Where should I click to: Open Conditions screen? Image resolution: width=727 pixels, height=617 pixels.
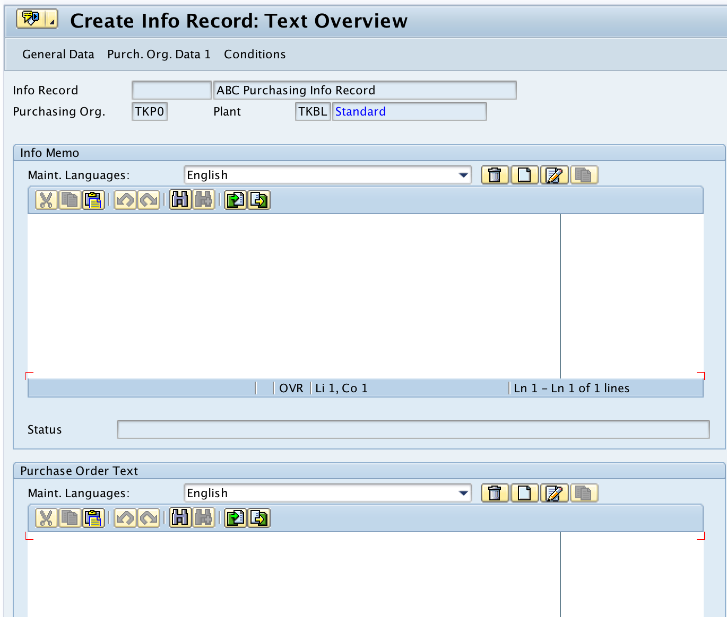click(255, 54)
